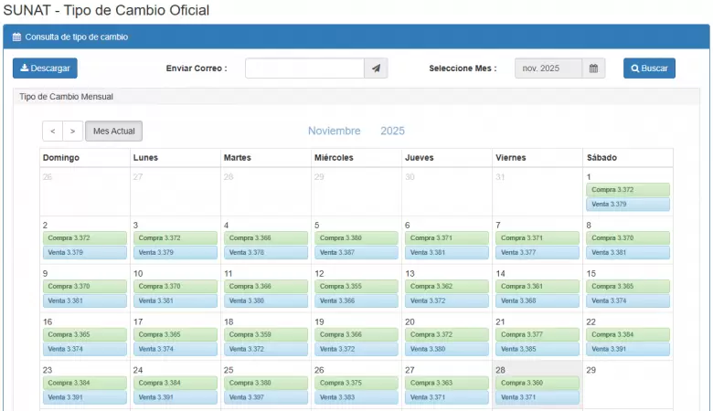Open the calendar picker icon beside month field

click(x=593, y=68)
